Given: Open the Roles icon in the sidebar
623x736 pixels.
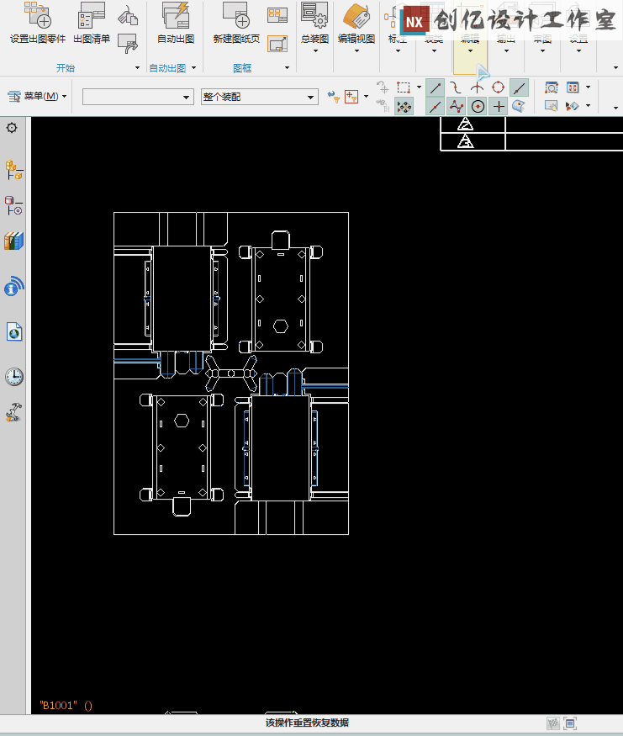Looking at the screenshot, I should click(13, 413).
